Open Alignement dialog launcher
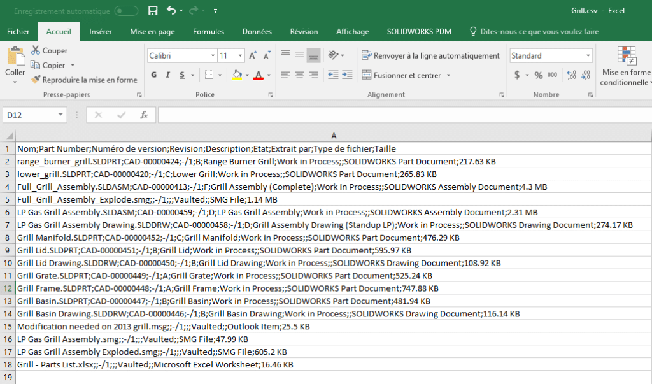Screen dimensions: 652x384 click(502, 96)
